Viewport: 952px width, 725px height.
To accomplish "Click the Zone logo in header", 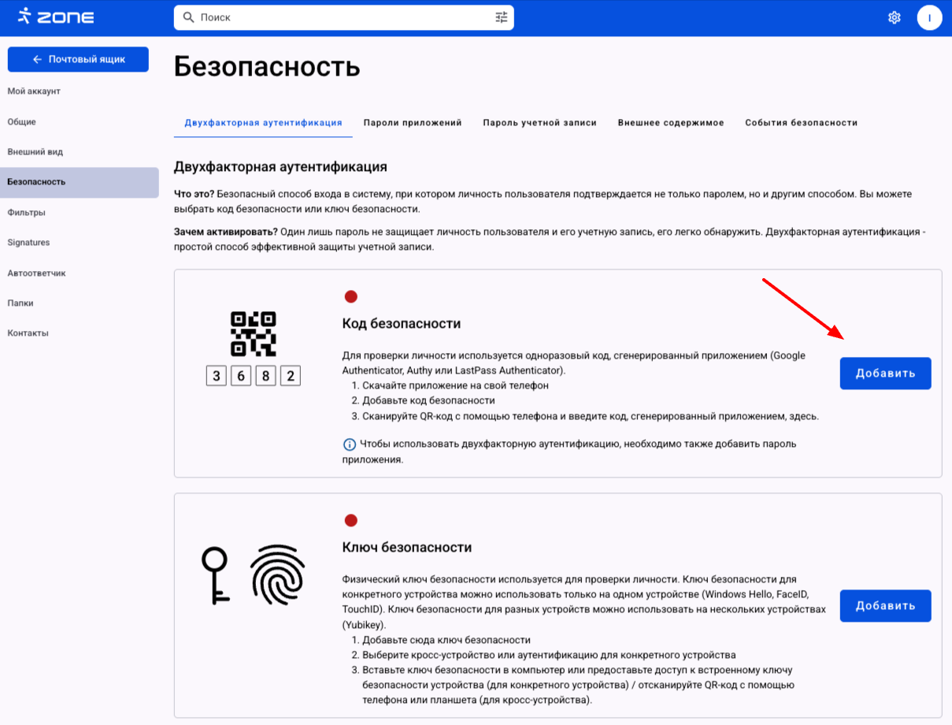I will (54, 17).
